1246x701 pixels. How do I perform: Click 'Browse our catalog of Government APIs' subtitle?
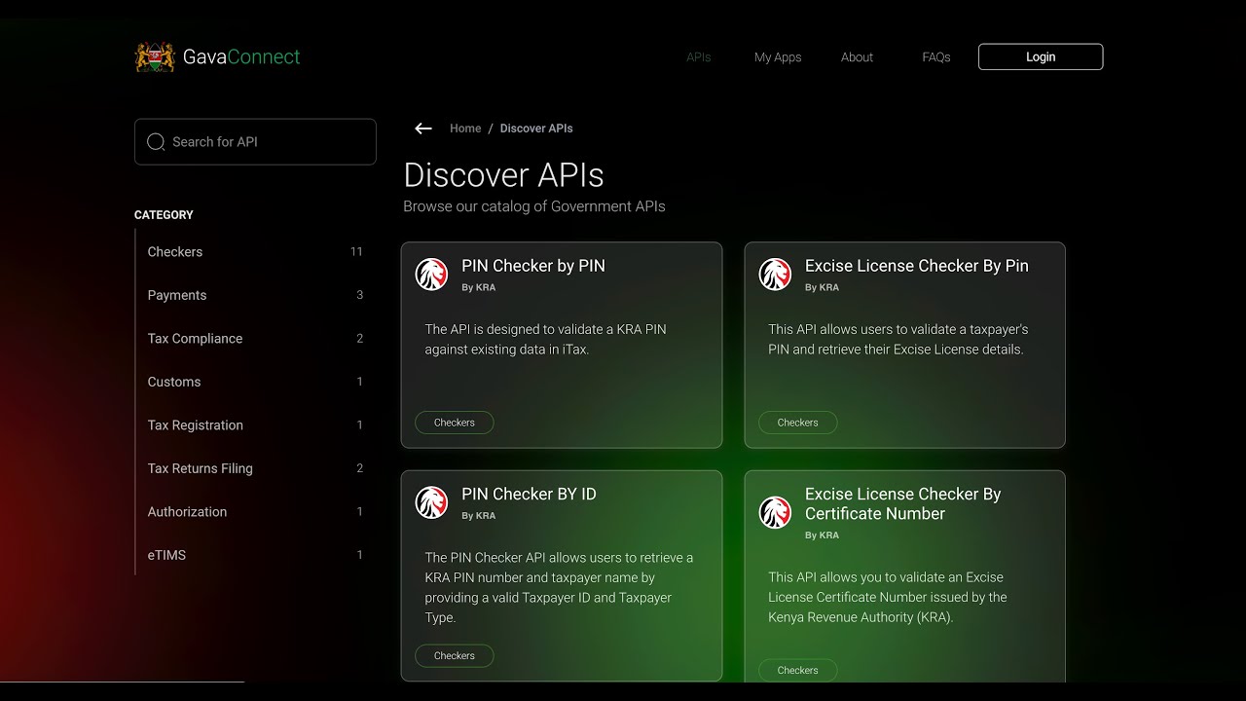(x=534, y=206)
